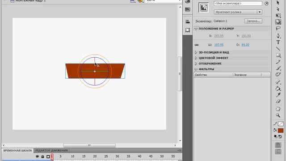Image resolution: width=286 pixels, height=161 pixels.
Task: Click the Значение column header
Action: tap(247, 75)
